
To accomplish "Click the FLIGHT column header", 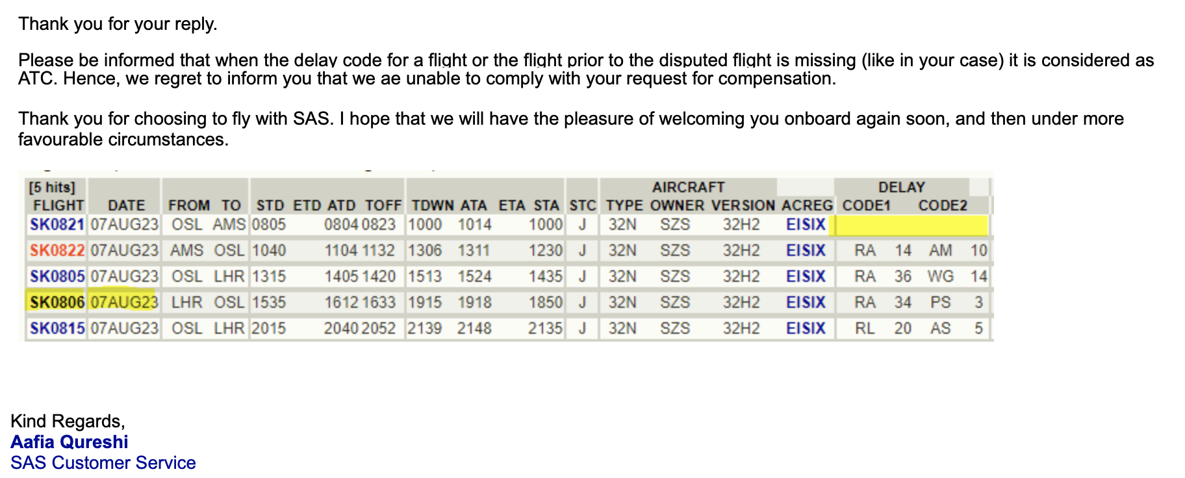I will coord(58,206).
